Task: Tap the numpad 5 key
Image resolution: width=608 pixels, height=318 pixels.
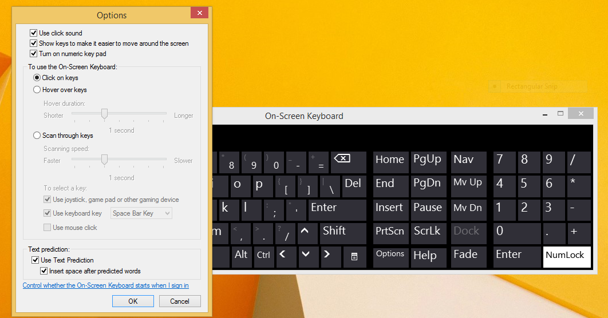Action: (529, 186)
